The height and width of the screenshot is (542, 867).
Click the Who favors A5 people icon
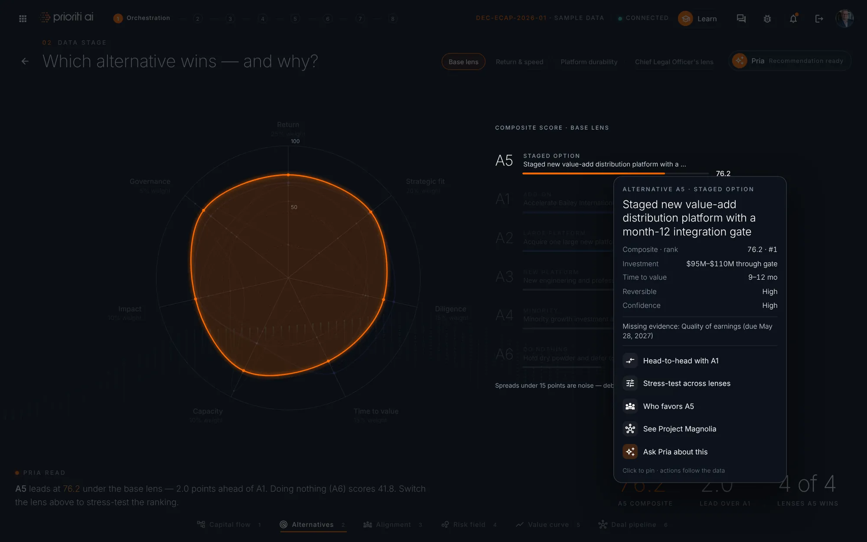630,406
